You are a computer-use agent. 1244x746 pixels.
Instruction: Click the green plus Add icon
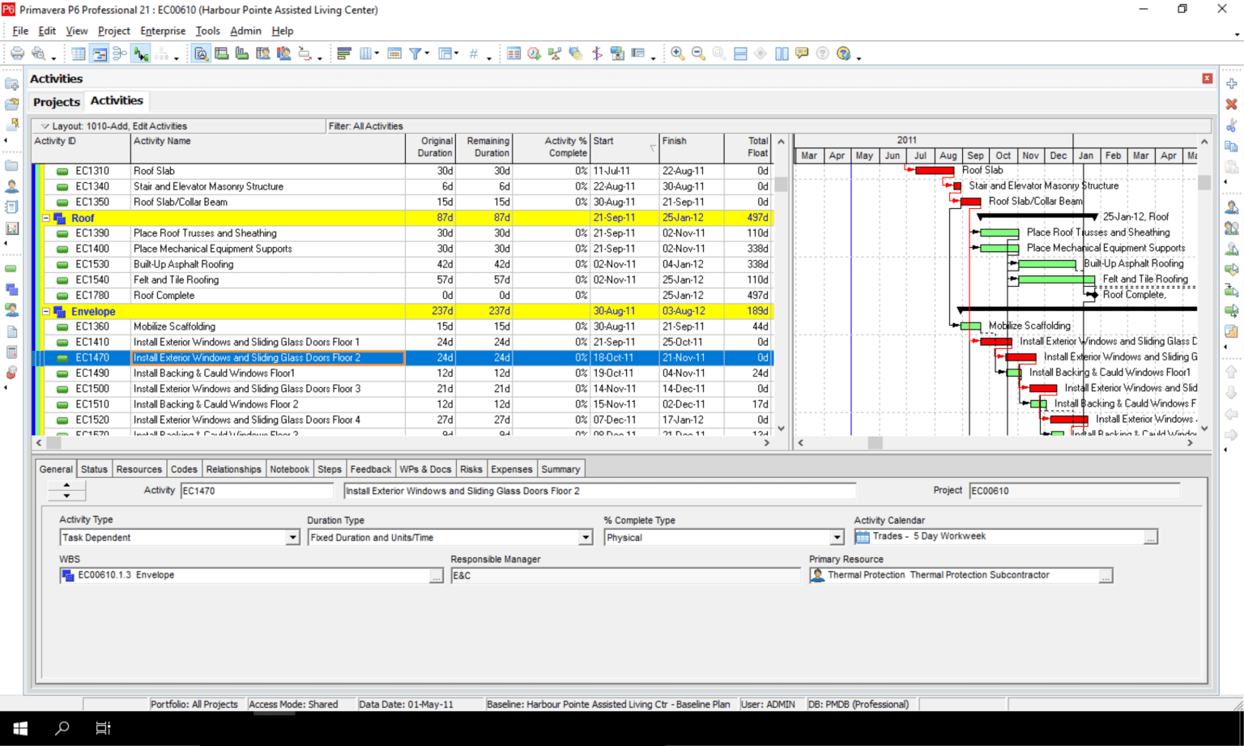1231,84
